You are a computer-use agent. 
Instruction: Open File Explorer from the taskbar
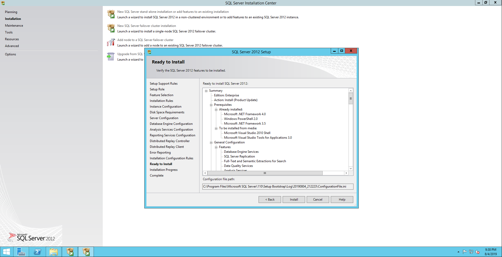click(x=54, y=252)
